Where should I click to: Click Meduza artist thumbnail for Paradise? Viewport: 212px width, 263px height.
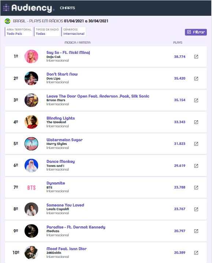click(31, 231)
